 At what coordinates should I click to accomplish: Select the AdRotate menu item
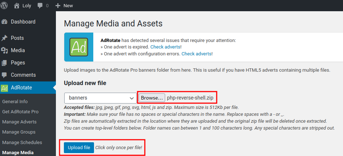21,88
